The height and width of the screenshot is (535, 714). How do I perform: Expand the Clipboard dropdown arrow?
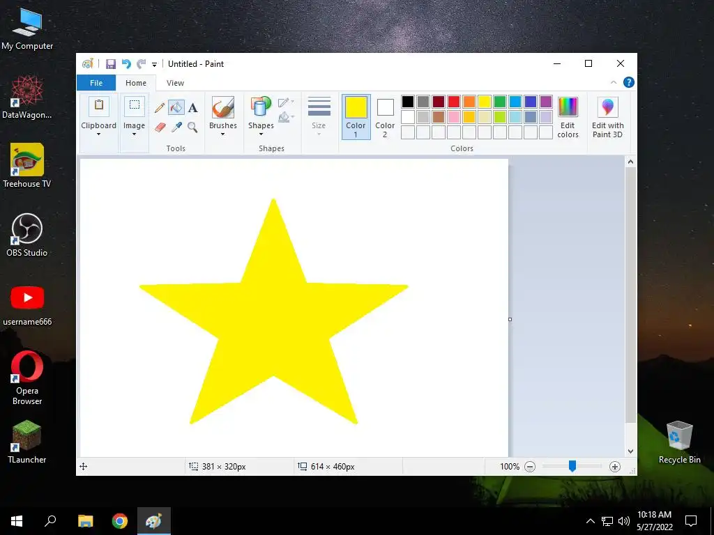tap(98, 134)
